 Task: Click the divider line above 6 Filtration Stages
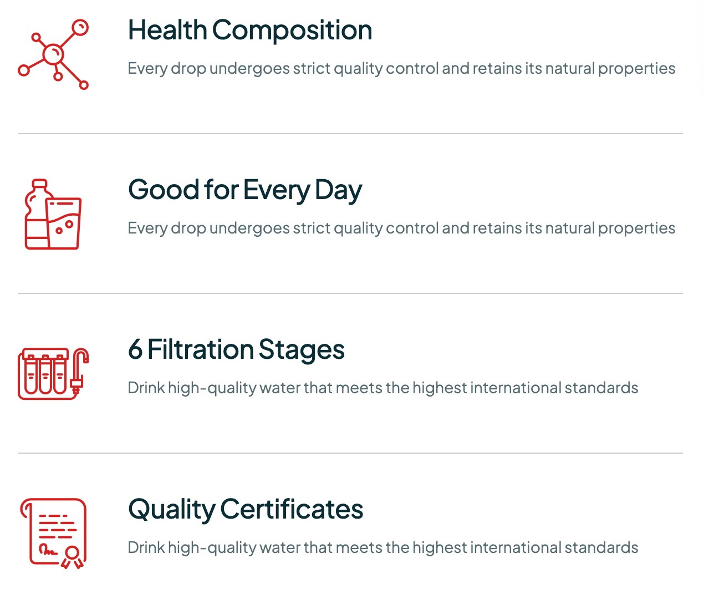350,293
